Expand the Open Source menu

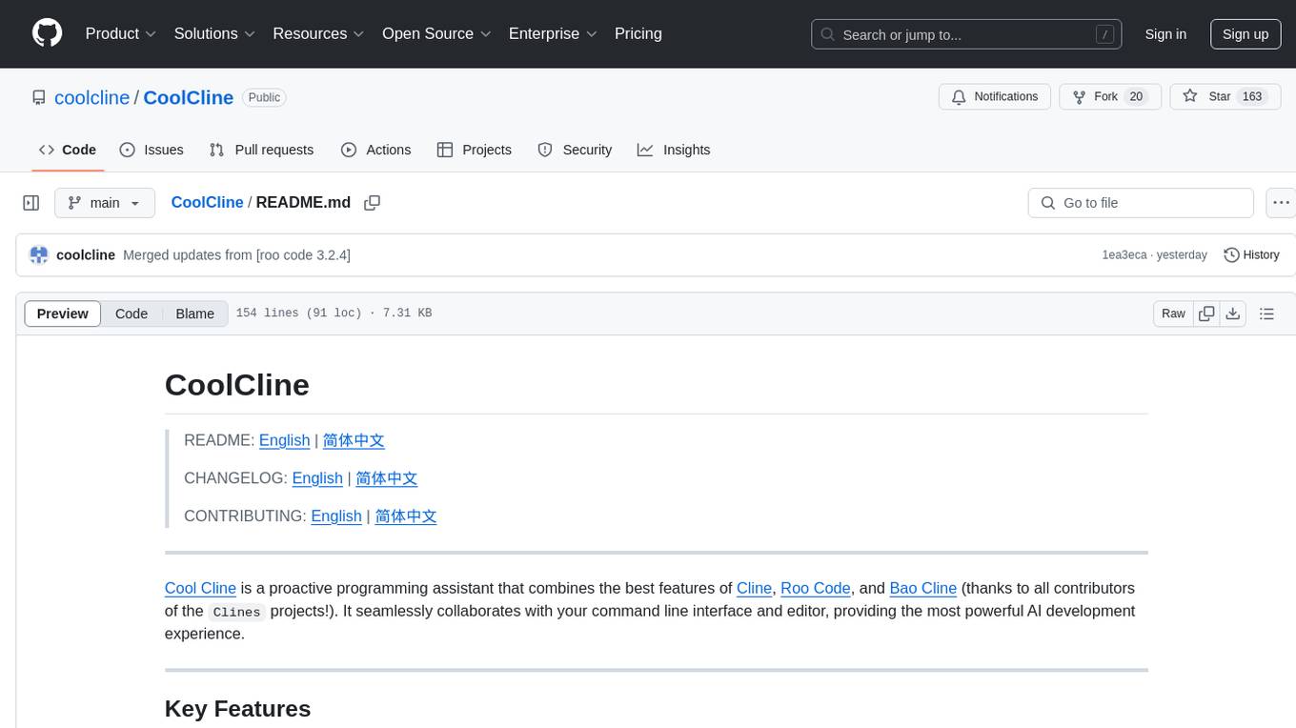[x=436, y=33]
